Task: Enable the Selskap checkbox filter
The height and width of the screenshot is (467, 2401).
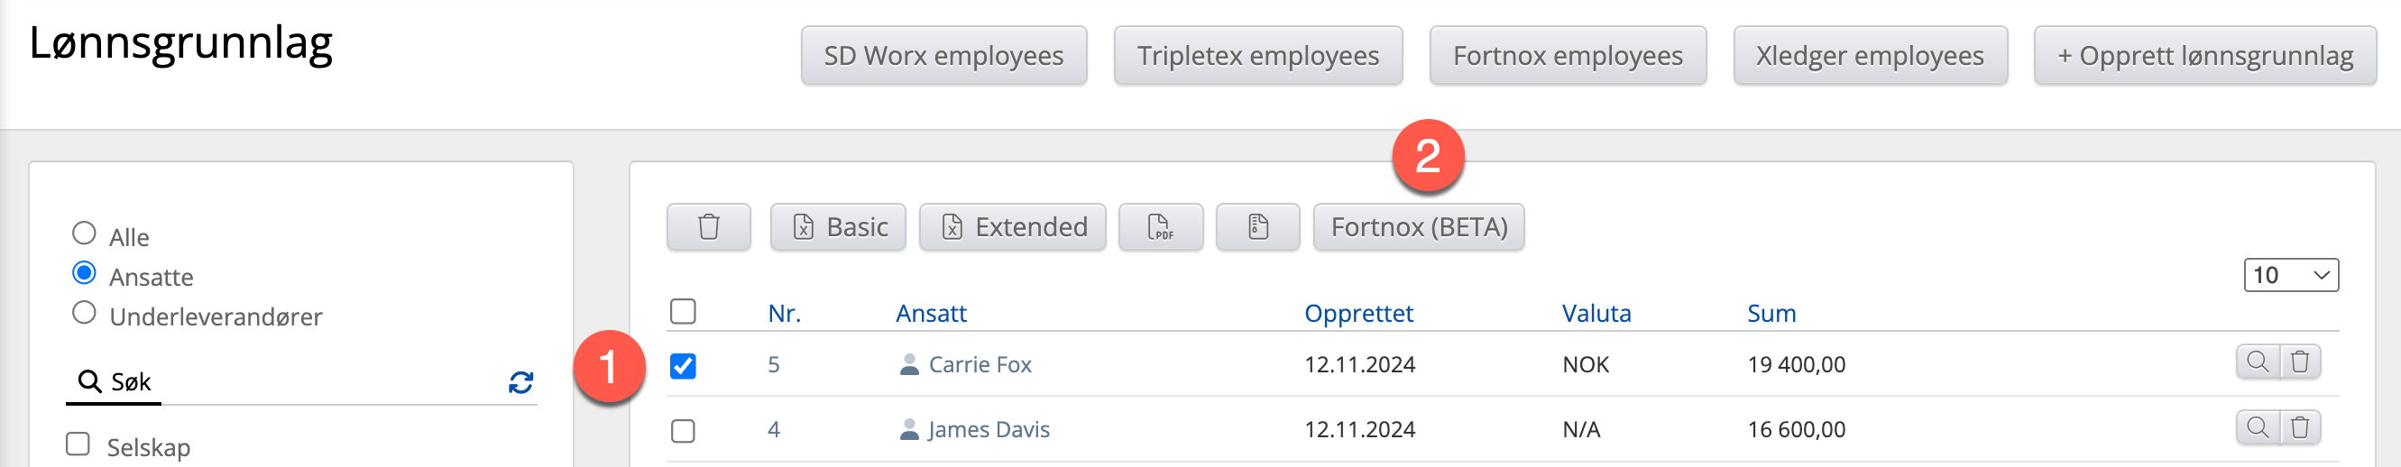Action: point(78,444)
